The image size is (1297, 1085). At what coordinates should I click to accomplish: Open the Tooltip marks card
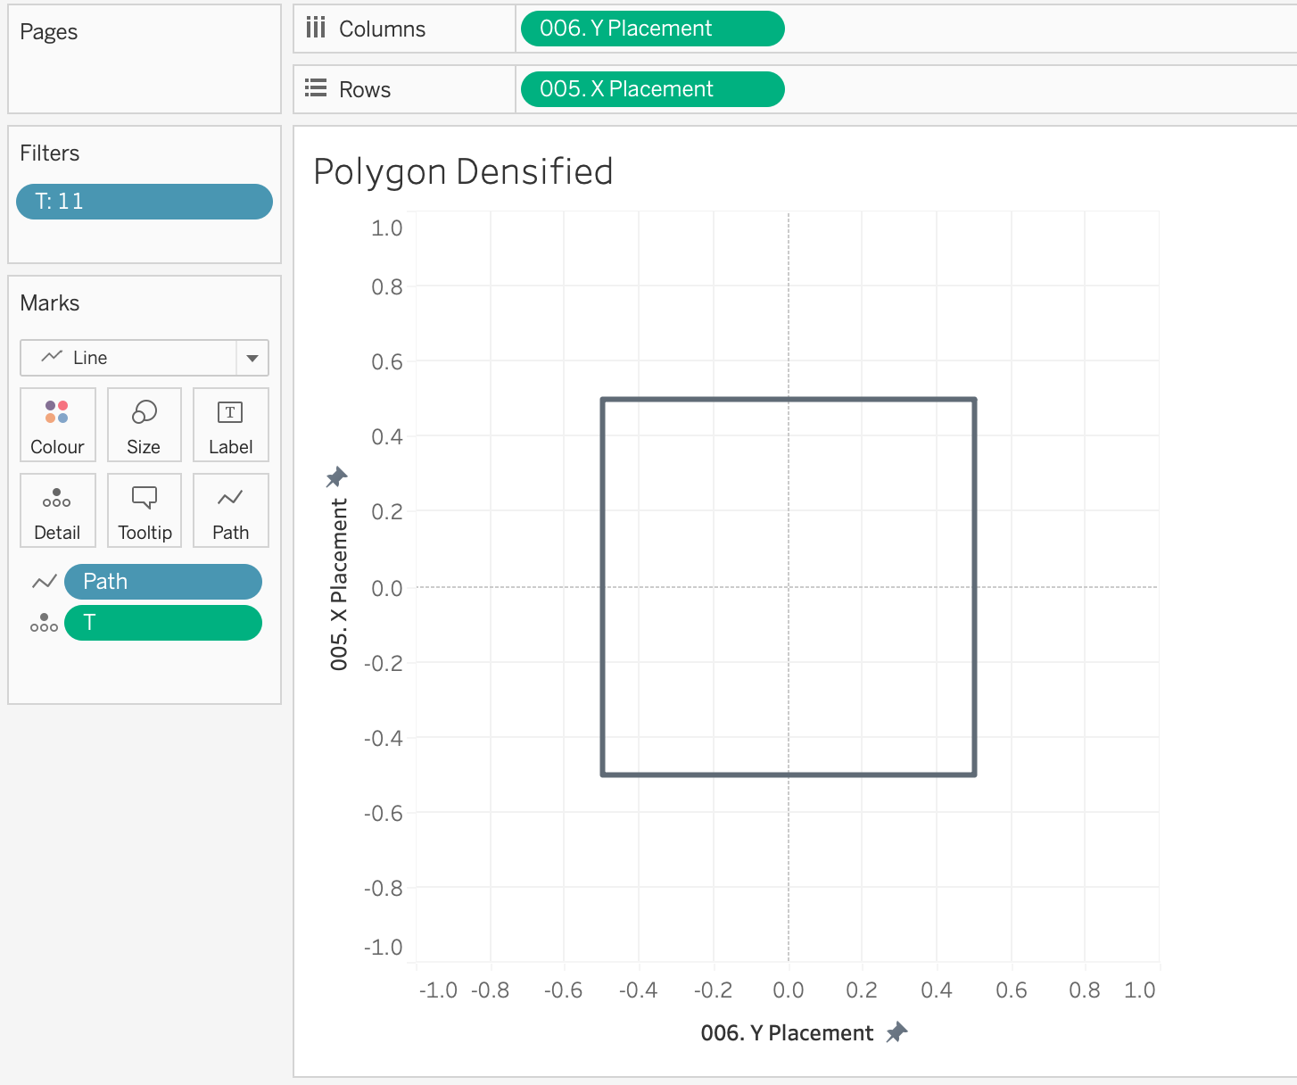tap(144, 510)
